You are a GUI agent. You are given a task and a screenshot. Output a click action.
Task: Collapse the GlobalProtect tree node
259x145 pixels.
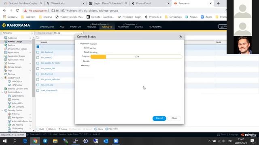tap(2, 78)
